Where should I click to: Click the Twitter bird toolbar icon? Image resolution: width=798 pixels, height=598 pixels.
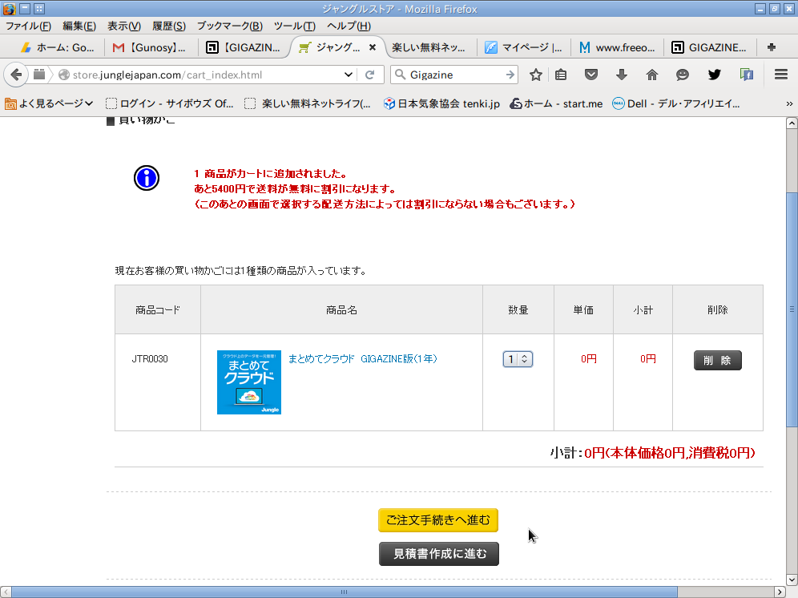715,75
